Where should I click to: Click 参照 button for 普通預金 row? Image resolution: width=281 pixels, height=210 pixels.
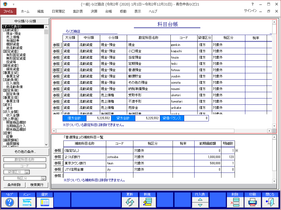pyautogui.click(x=57, y=70)
